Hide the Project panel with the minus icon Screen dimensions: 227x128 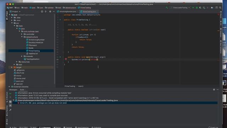point(54,11)
